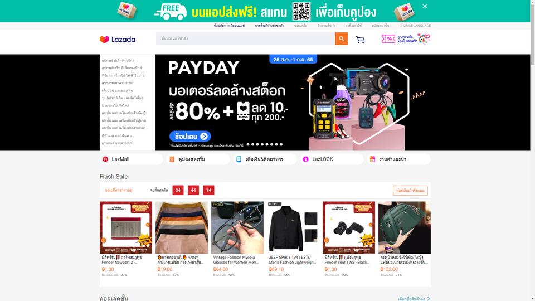Click the Lazada heart logo
This screenshot has height=301, width=535.
104,40
